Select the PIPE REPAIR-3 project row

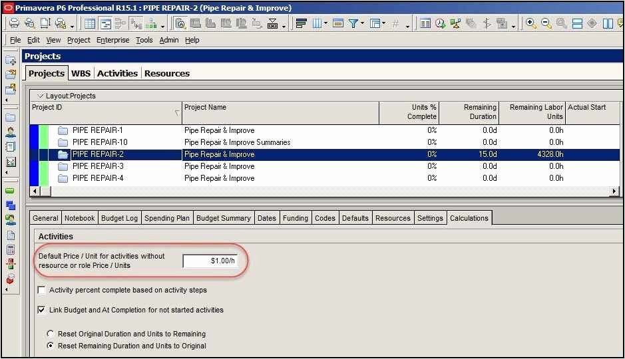click(325, 166)
